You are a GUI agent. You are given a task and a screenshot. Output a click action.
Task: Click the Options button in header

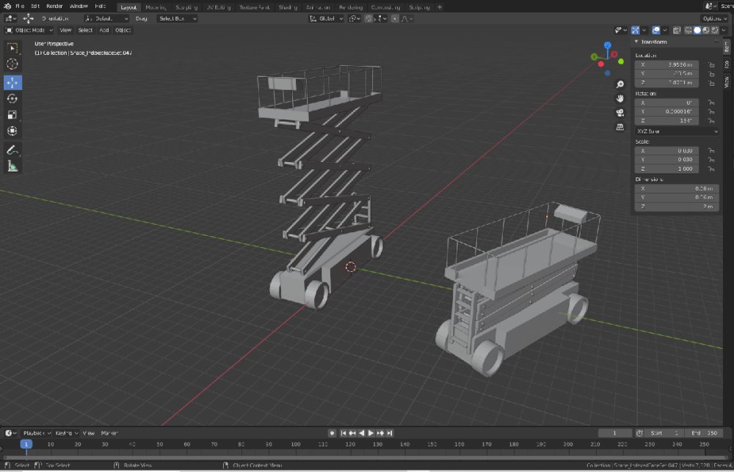click(713, 18)
